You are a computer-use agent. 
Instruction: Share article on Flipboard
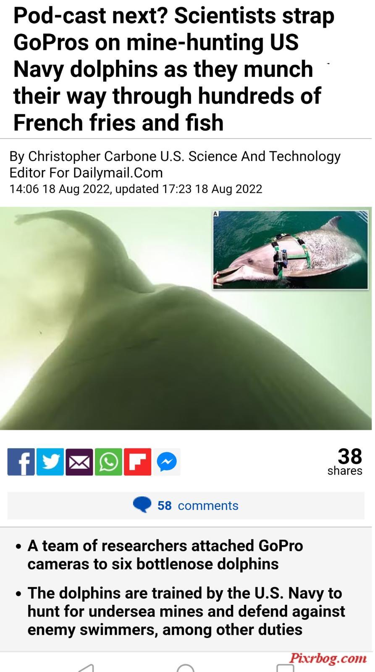click(x=137, y=462)
